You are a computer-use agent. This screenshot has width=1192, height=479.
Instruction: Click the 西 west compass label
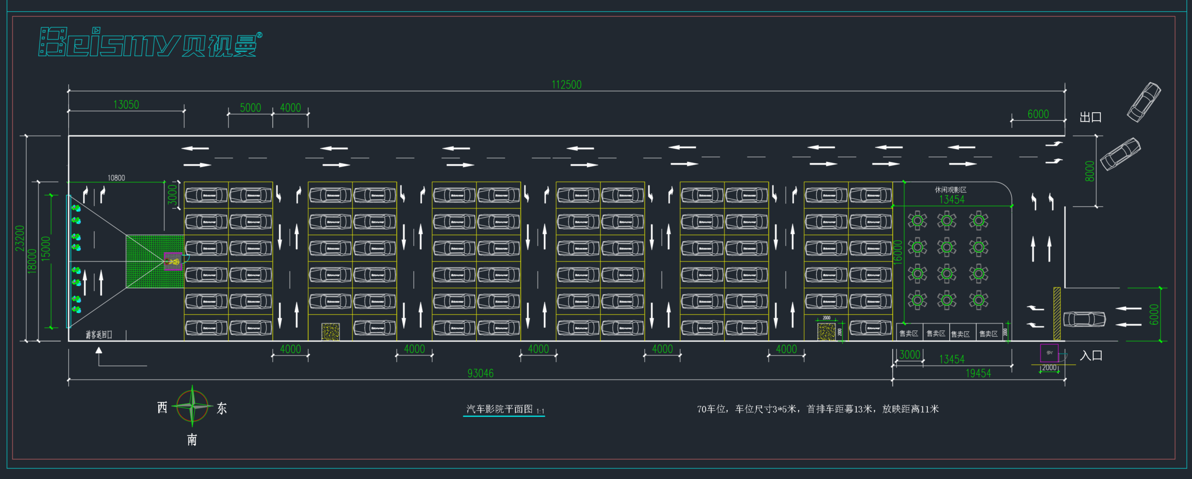click(x=162, y=407)
